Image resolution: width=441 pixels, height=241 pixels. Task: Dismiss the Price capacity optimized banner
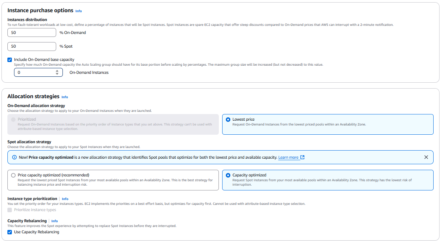click(426, 157)
